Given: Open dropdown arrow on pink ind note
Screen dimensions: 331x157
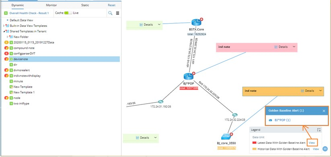Looking at the screenshot, I should point(294,46).
